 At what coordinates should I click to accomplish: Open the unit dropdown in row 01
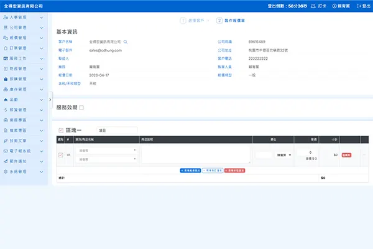tap(284, 155)
